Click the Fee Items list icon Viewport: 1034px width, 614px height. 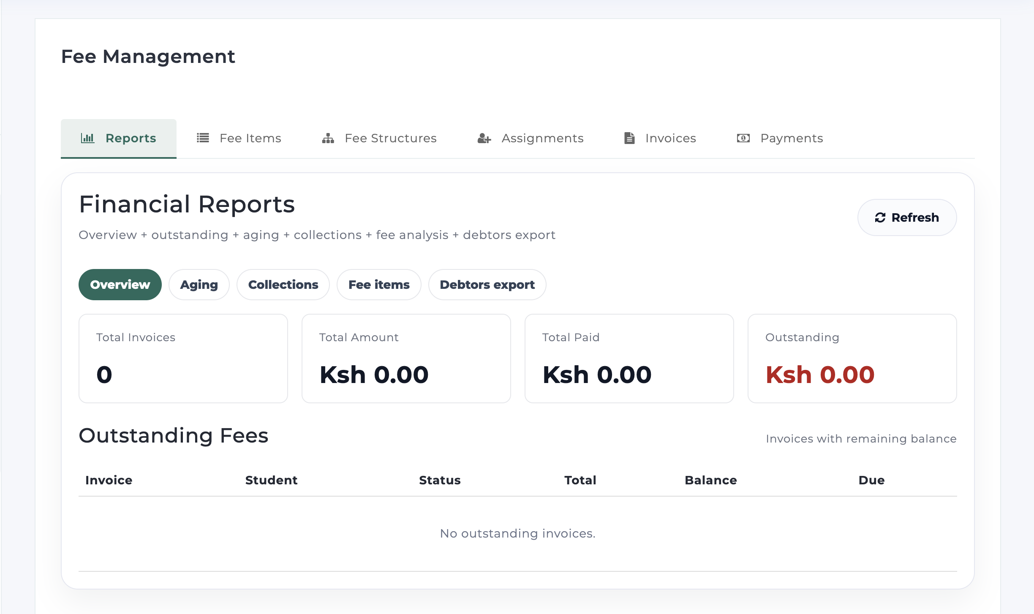tap(203, 138)
